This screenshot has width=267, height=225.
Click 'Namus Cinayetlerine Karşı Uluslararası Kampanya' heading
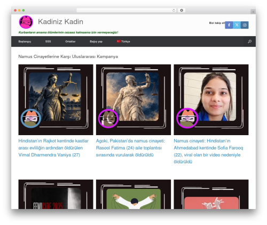click(x=68, y=56)
